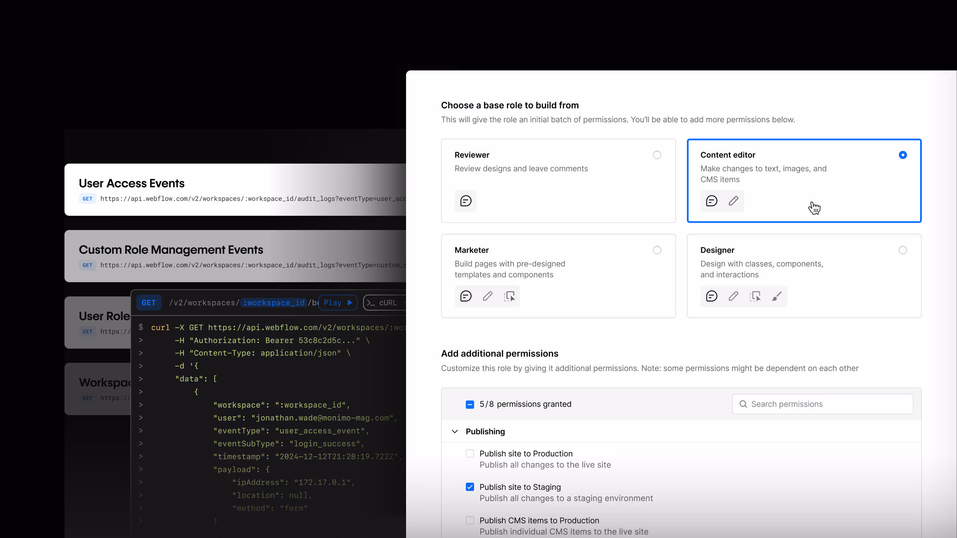The image size is (957, 538).
Task: Choose the Designer base role radio button
Action: [903, 250]
